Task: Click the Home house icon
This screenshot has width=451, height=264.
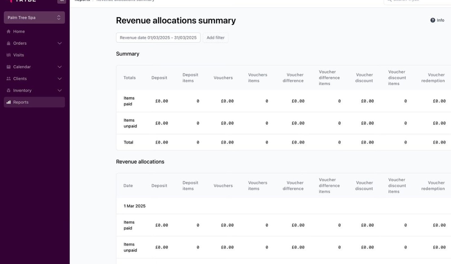Action: 8,32
